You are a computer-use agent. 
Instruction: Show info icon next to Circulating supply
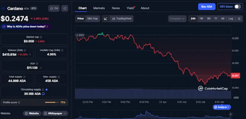[x=43, y=90]
